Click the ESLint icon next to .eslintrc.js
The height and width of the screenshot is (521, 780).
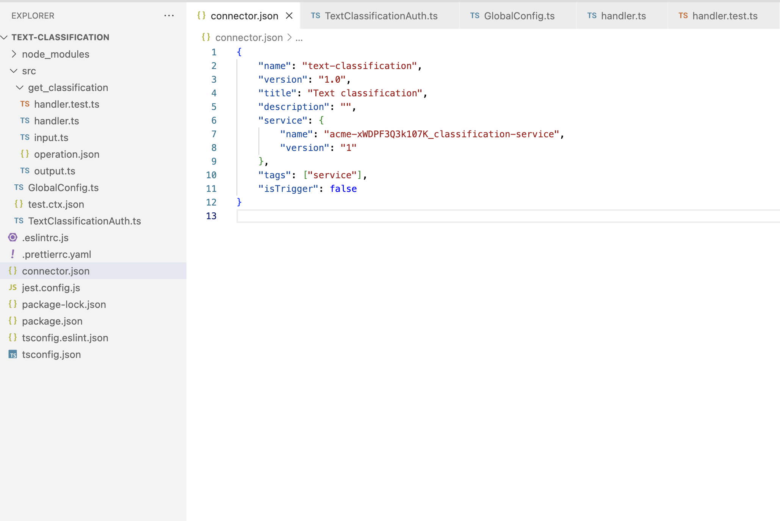click(x=13, y=237)
